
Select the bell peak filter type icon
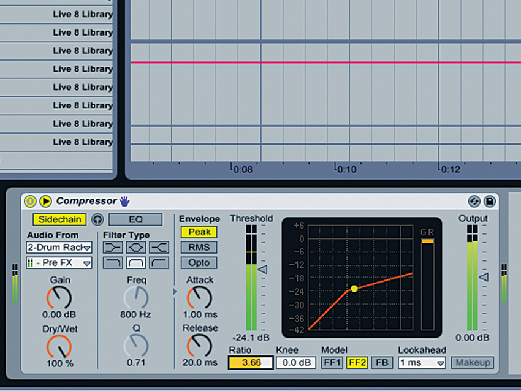(x=136, y=248)
